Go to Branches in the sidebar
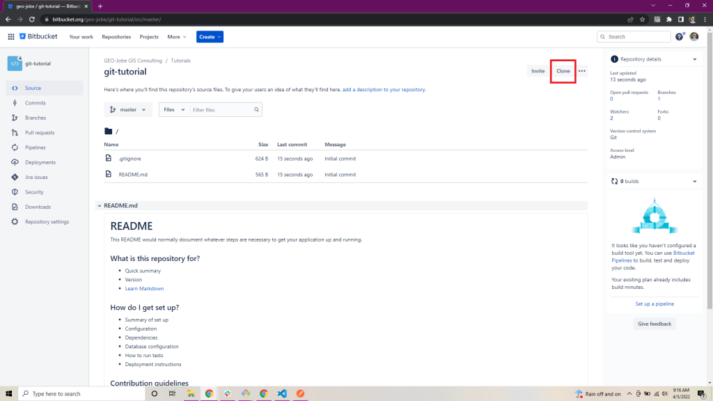Screen dimensions: 713x401 click(x=35, y=118)
